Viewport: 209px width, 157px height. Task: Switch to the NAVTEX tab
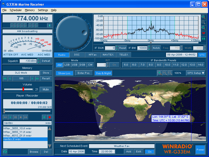[108, 54]
